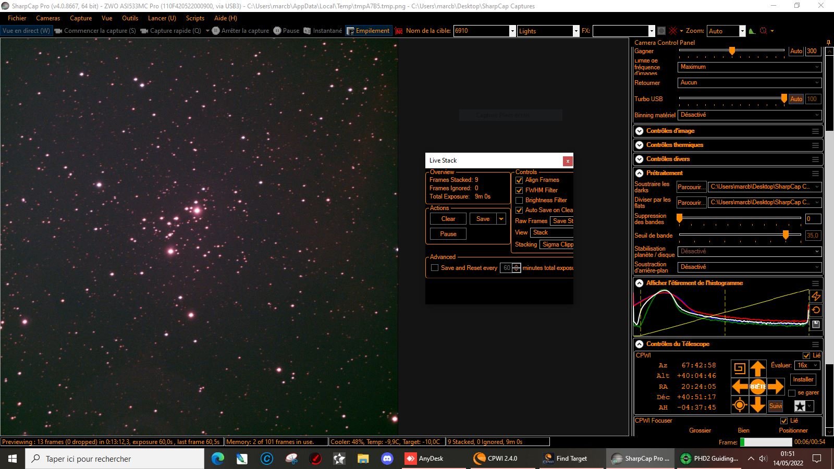This screenshot has height=469, width=834.
Task: Open the Zoom Auto dropdown
Action: pos(742,31)
